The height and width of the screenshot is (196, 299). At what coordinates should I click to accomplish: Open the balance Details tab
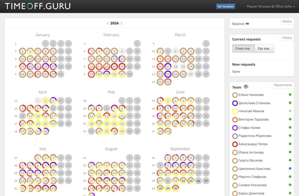[287, 21]
